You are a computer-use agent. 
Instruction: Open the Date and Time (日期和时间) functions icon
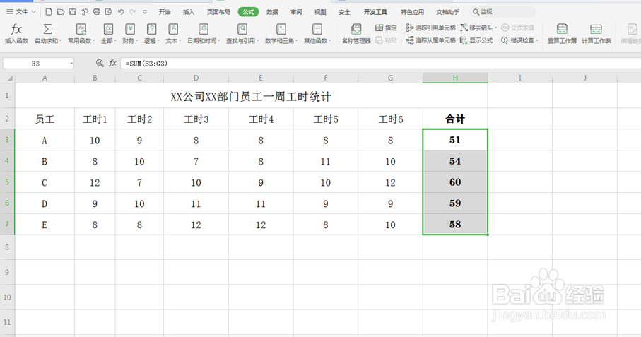point(203,29)
